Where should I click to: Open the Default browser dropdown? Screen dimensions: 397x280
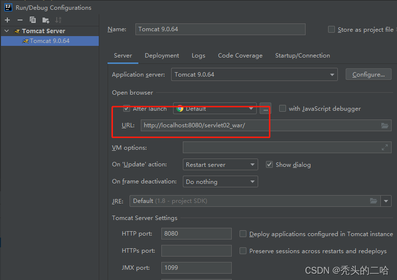pos(215,108)
